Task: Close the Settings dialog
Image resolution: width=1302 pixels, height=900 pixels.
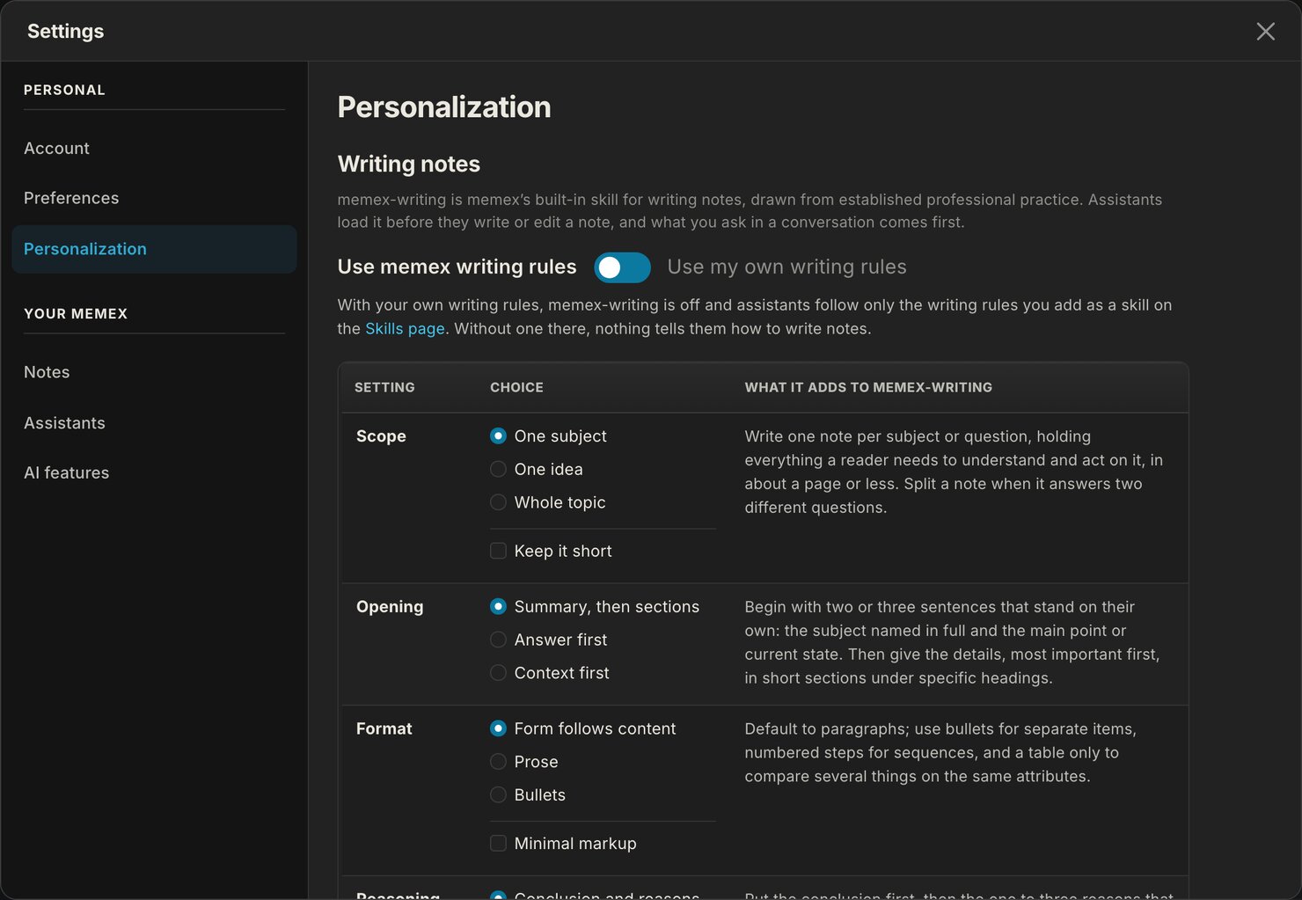Action: pos(1265,32)
